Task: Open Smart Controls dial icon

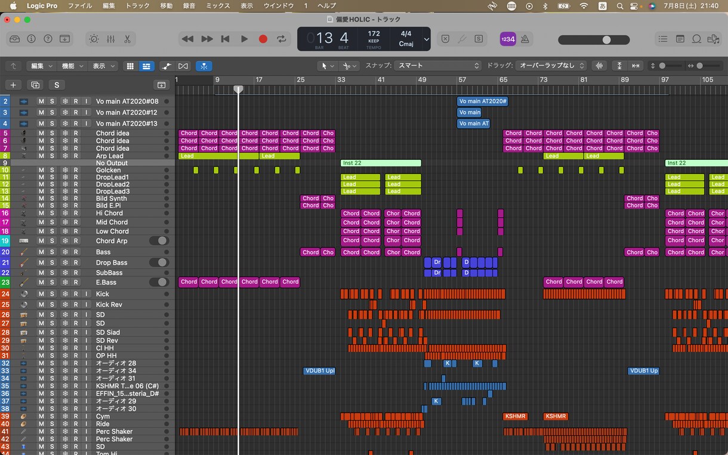Action: coord(94,39)
